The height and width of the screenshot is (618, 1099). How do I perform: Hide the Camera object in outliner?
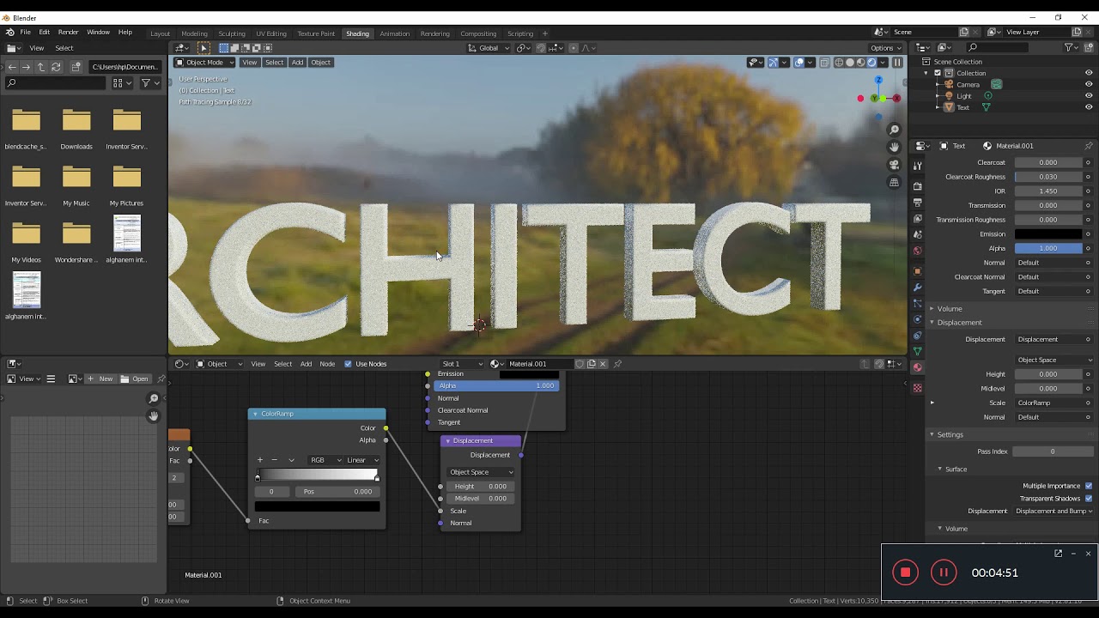1089,84
